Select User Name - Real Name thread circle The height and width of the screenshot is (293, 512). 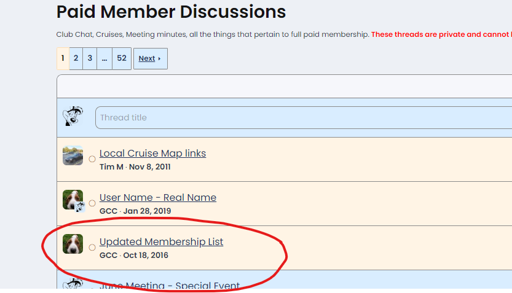click(92, 203)
